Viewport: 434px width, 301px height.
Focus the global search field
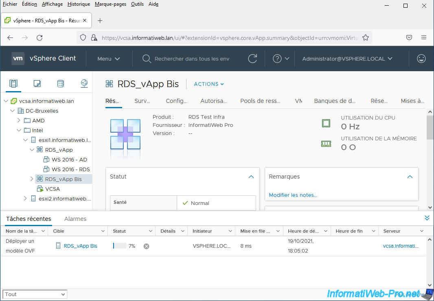click(192, 59)
